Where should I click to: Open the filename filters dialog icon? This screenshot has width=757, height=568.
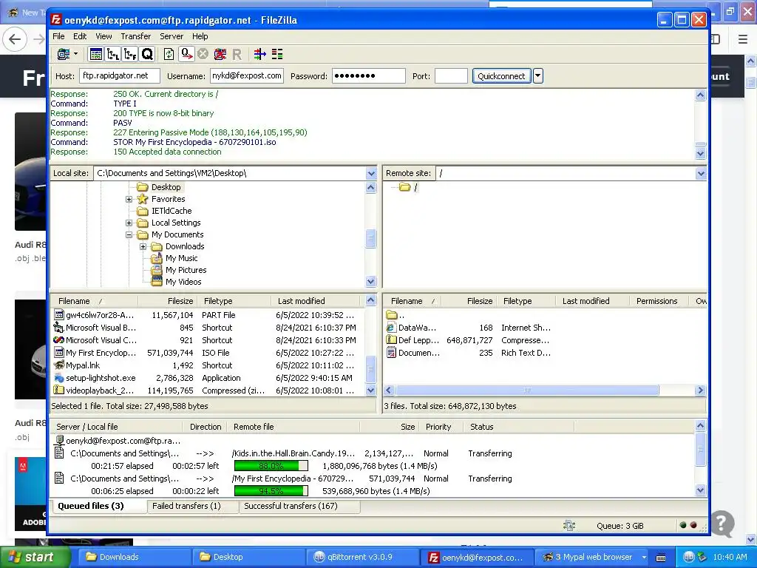click(x=259, y=54)
